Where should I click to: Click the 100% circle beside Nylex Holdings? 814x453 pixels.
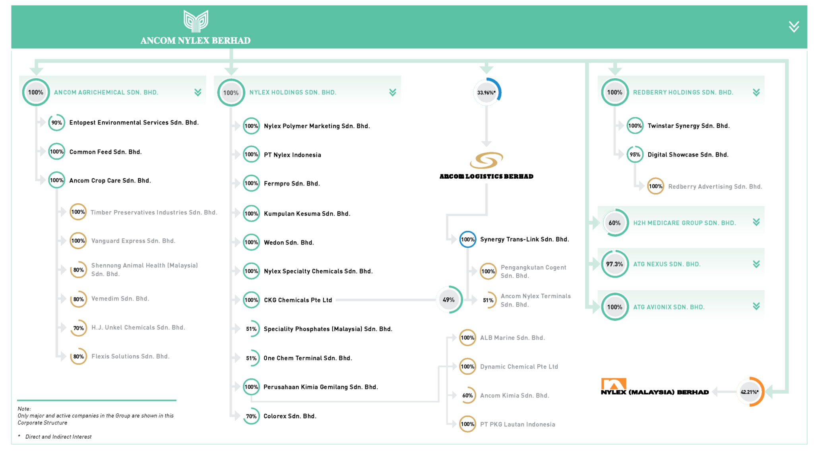point(231,93)
